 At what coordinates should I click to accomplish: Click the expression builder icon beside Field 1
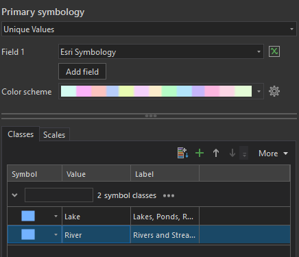274,51
